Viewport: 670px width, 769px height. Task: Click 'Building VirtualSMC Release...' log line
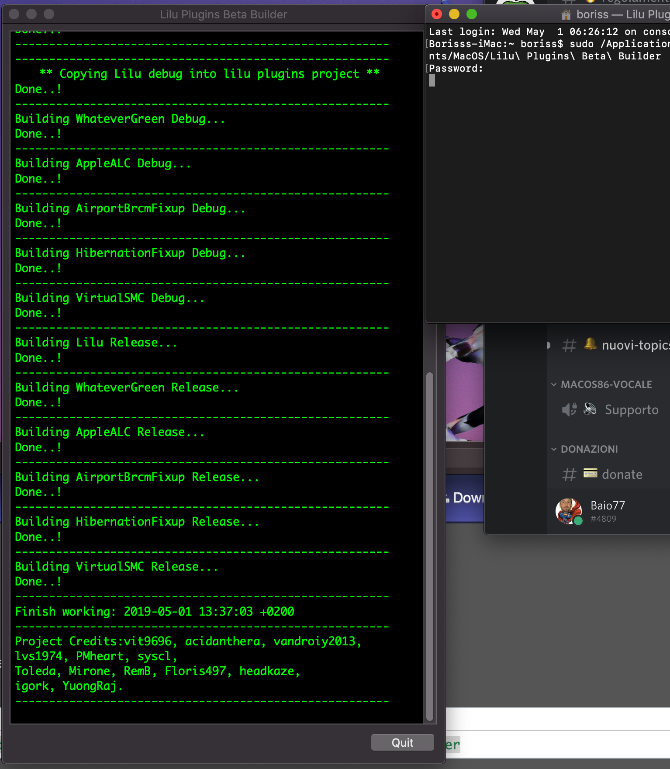[x=116, y=567]
